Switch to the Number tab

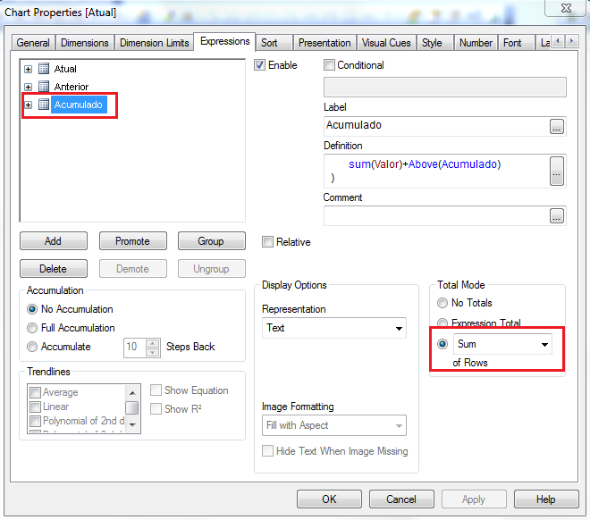pos(476,43)
